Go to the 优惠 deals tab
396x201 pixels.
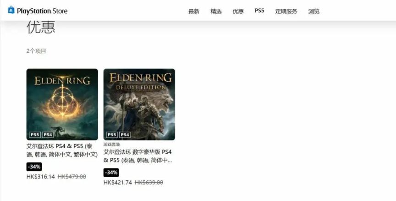pyautogui.click(x=238, y=11)
